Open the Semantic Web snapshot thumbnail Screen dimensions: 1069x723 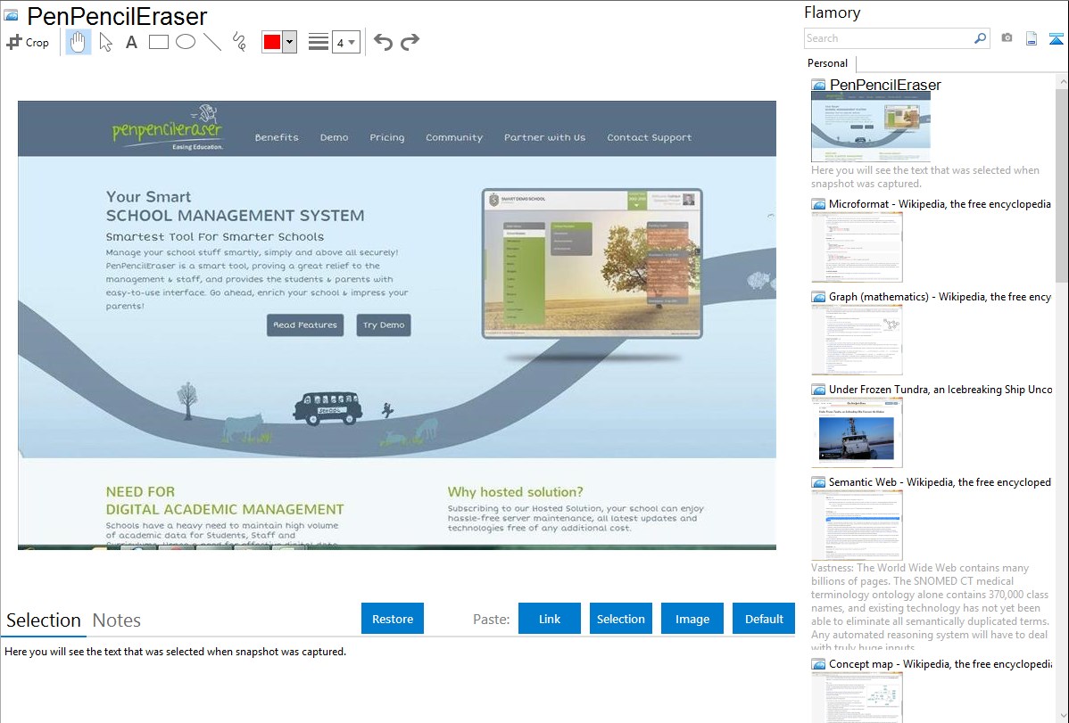point(857,525)
